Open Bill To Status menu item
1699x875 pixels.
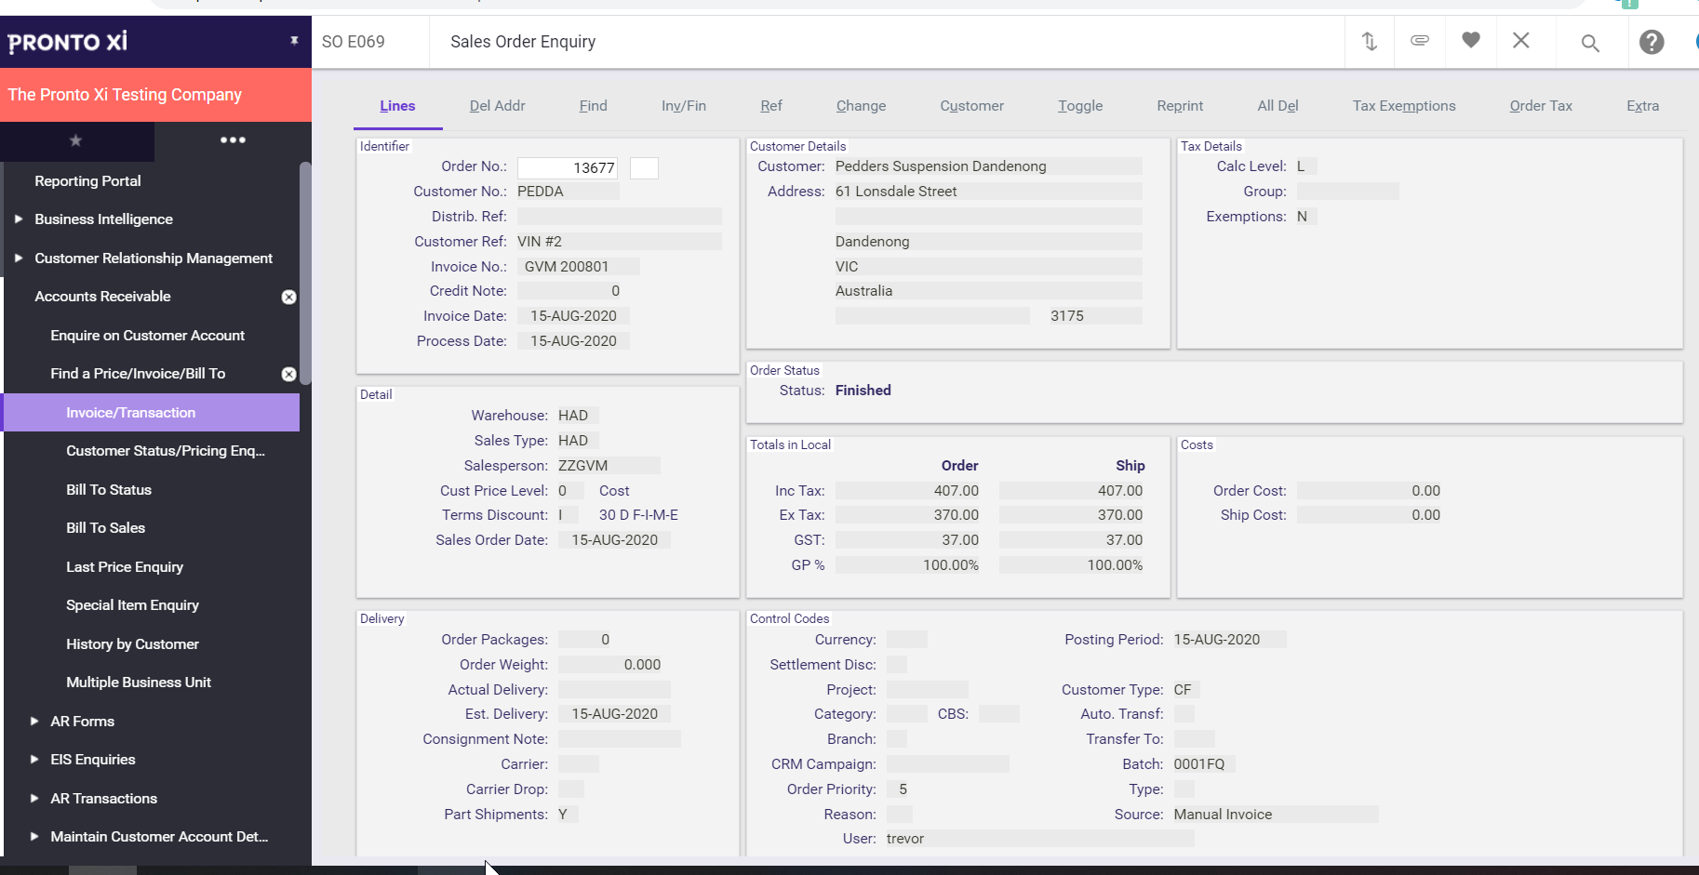[x=109, y=490]
